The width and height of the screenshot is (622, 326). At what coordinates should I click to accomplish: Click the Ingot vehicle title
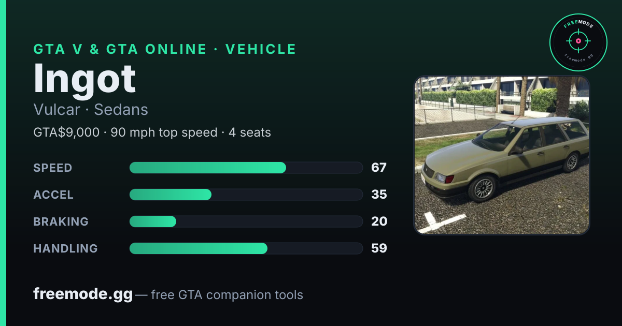coord(84,79)
